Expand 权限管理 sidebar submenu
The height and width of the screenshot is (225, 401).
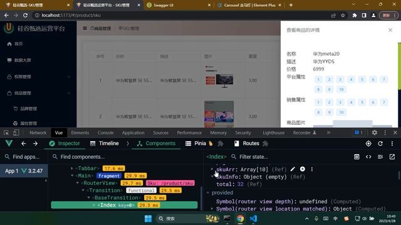38,77
